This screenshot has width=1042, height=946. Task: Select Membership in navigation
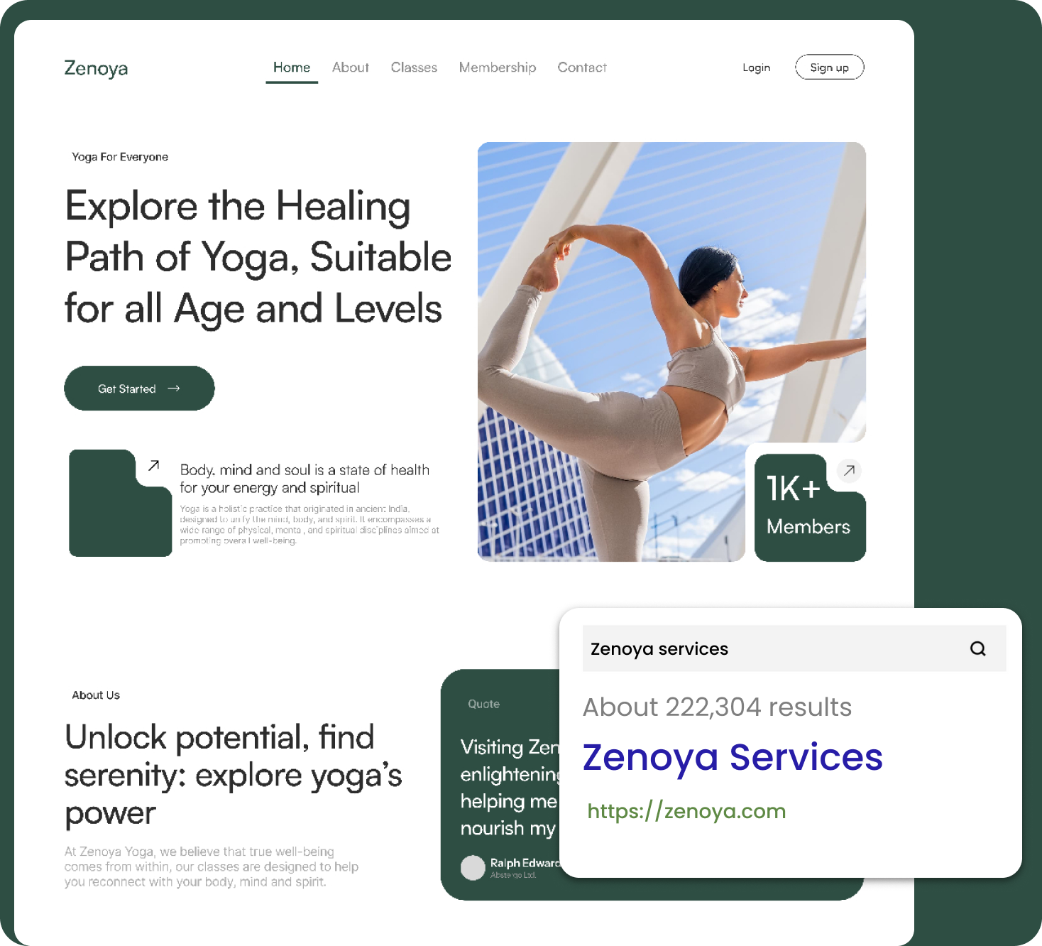[x=498, y=67]
